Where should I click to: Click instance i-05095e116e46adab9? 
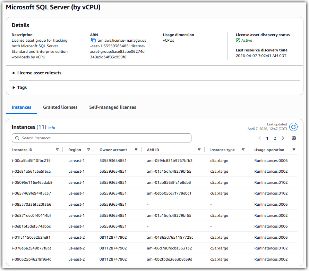pyautogui.click(x=32, y=182)
